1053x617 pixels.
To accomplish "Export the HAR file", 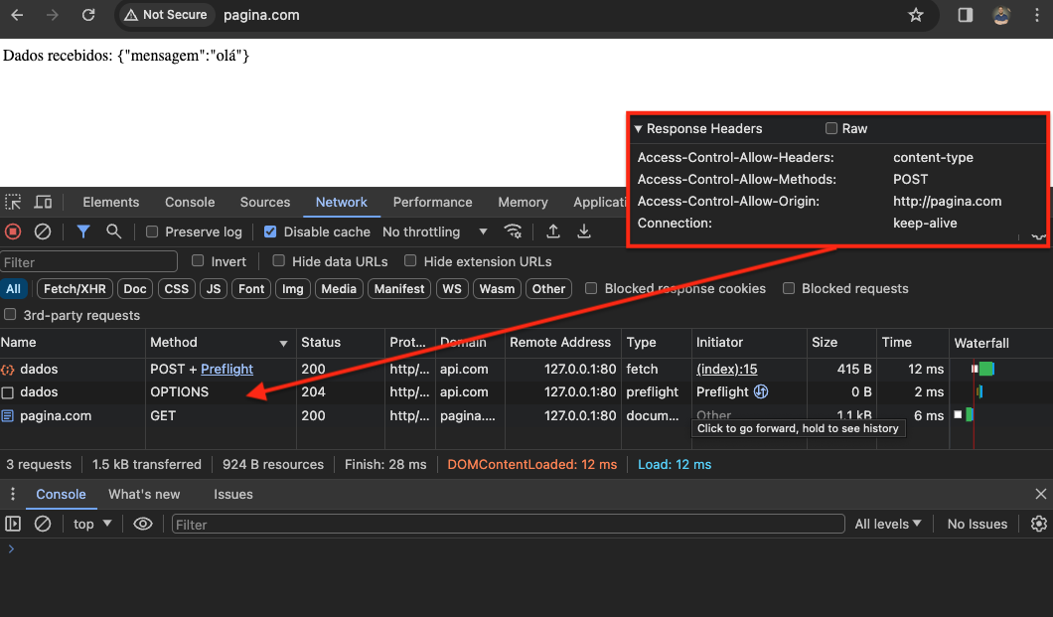I will coord(583,231).
